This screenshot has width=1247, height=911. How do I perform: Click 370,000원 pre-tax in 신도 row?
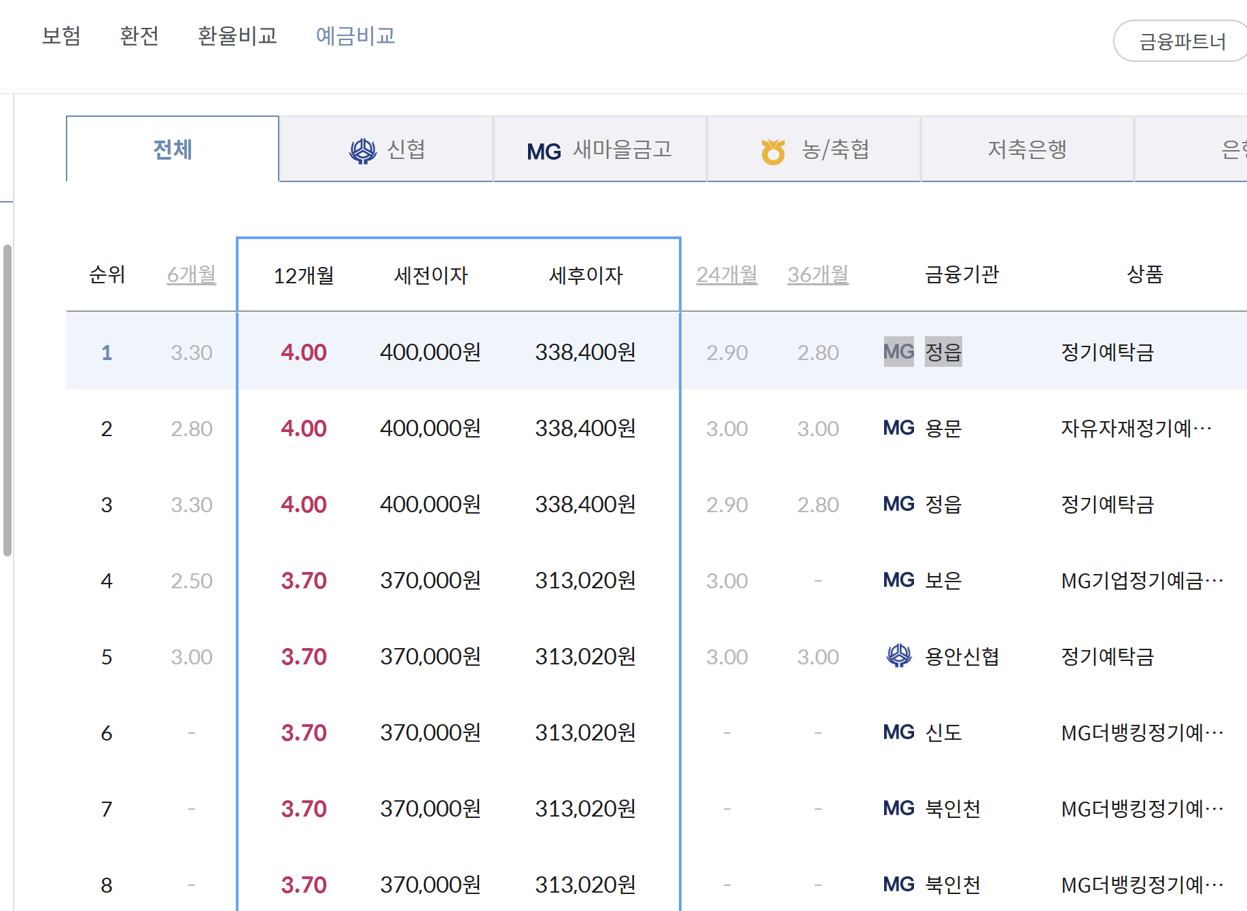point(430,732)
